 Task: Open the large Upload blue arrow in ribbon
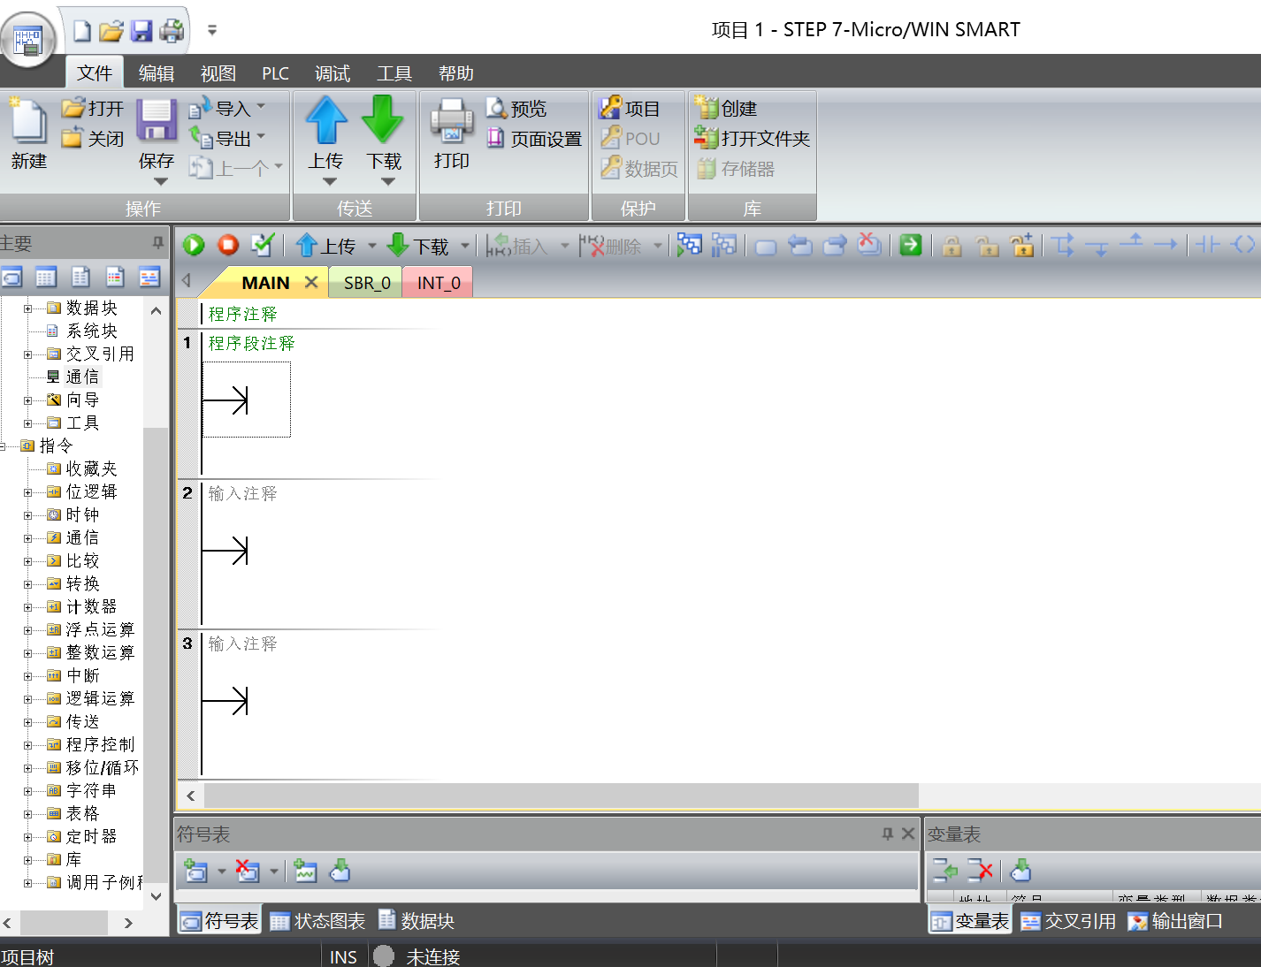click(326, 120)
